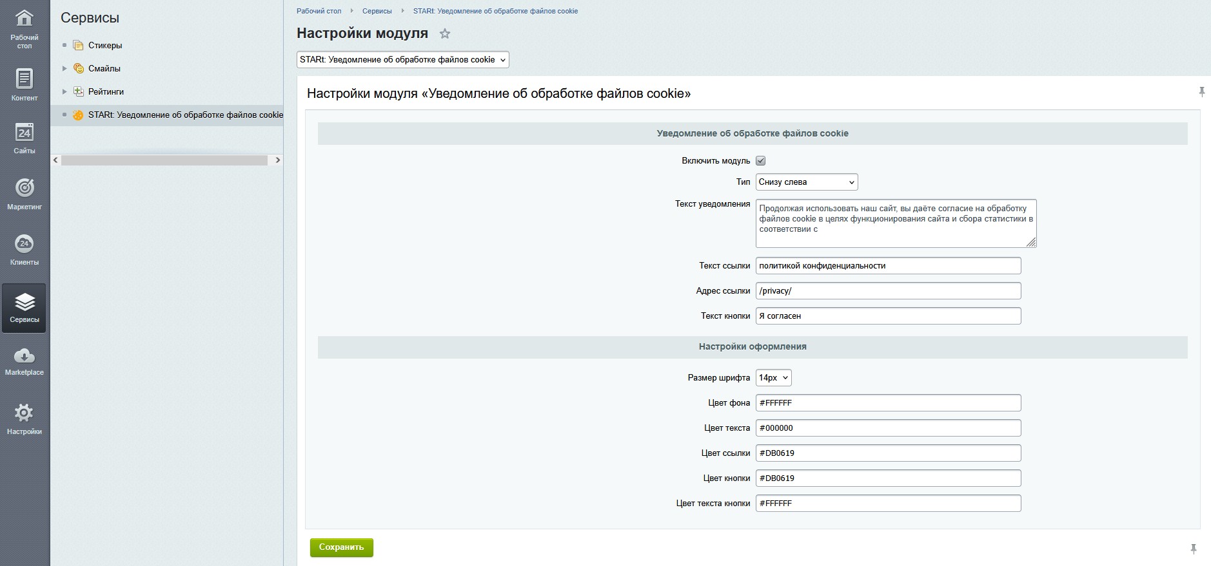
Task: Open the Тип position dropdown
Action: [806, 182]
